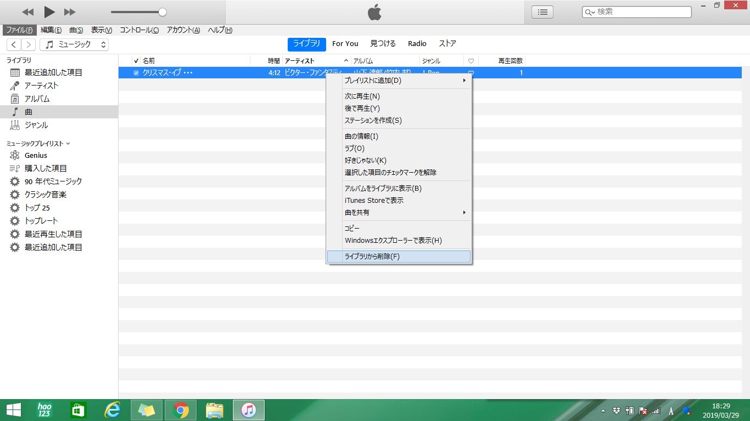Screen dimensions: 750x421
Task: Click the checkmark column header
Action: point(136,61)
